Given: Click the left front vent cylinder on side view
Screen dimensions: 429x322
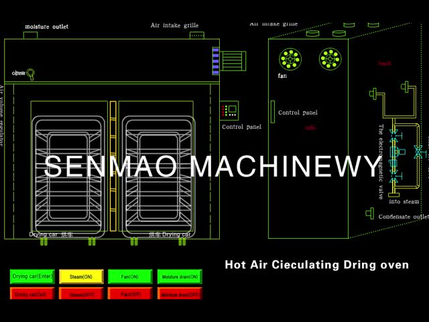Looking at the screenshot, I should pos(312,34).
